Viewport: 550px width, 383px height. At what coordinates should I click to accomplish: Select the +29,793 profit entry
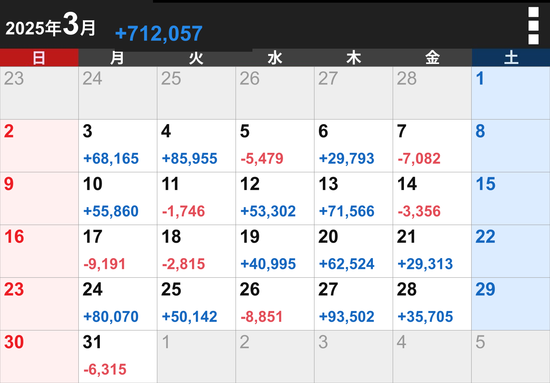[x=347, y=159]
